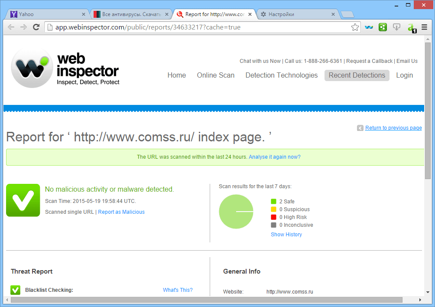Click the scroll down arrow

[428, 292]
